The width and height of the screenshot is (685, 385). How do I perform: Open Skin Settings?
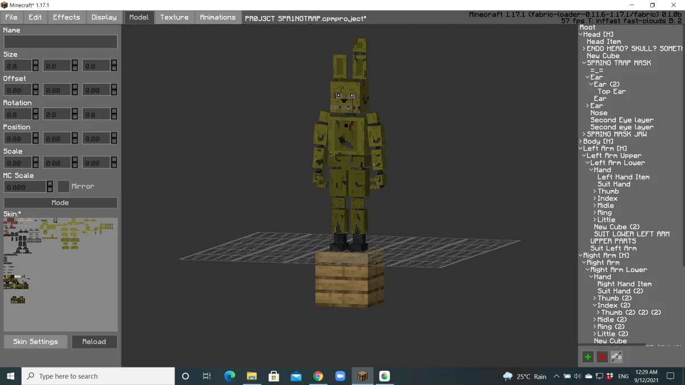coord(35,342)
